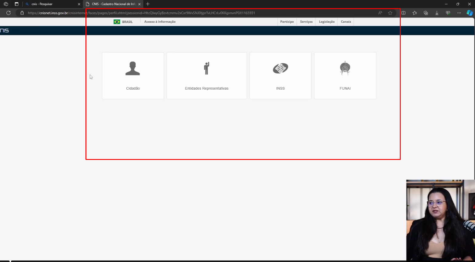Screen dimensions: 475x262
Task: Open the split screen icon
Action: (x=403, y=13)
